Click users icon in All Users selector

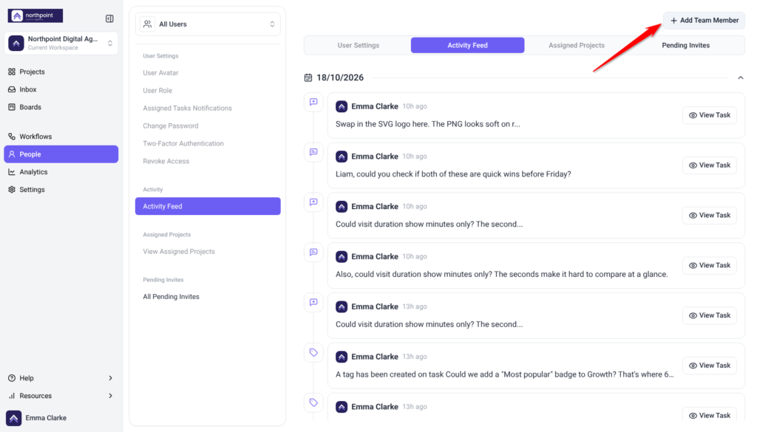[147, 24]
